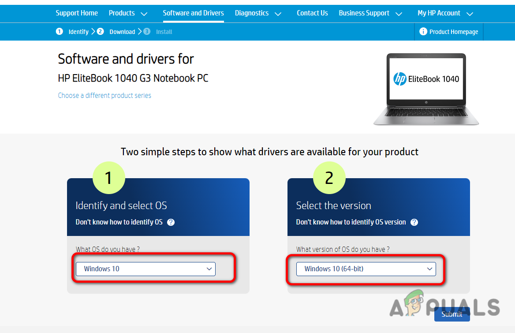Click the OS identification help question mark
Viewport: 515px width, 333px height.
pos(171,222)
